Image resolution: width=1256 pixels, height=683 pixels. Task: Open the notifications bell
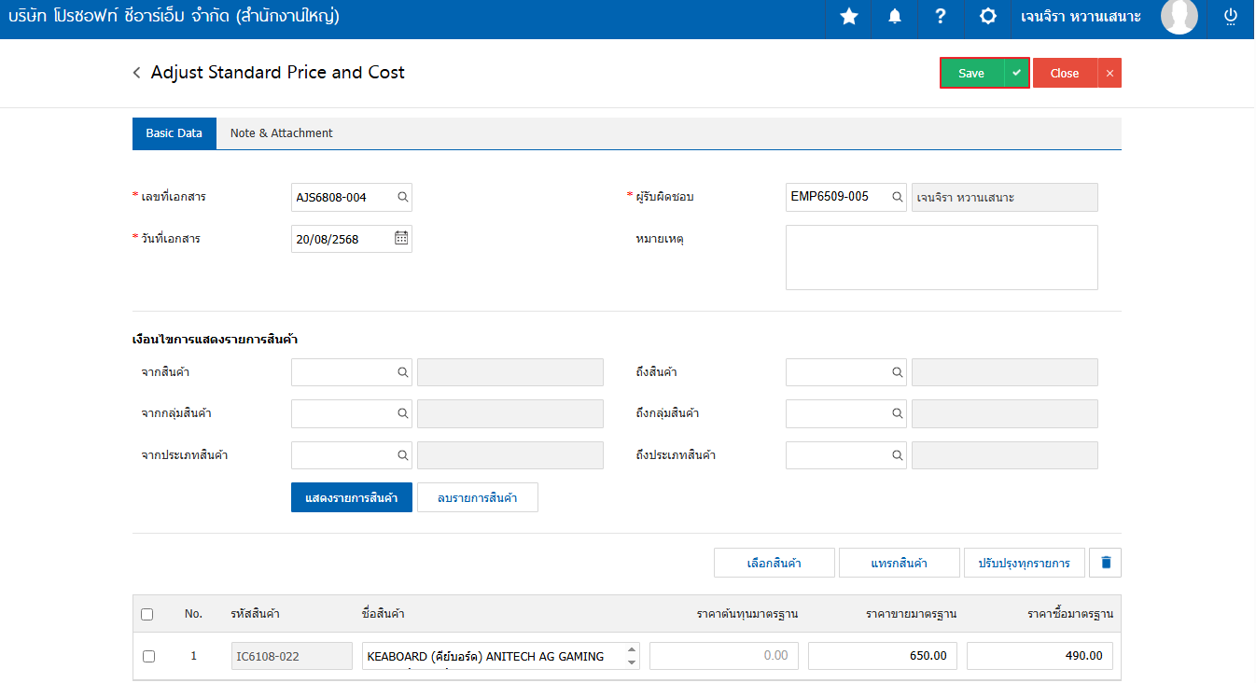point(895,17)
